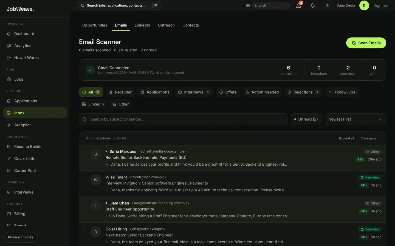
Task: Filter emails by Interviews category
Action: click(x=194, y=92)
